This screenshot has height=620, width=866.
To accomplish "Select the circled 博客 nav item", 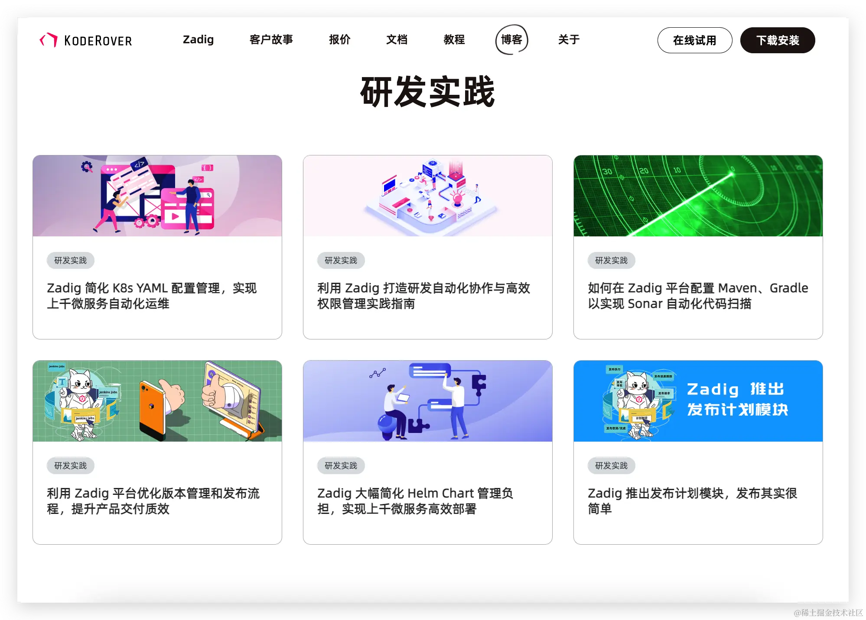I will click(511, 40).
